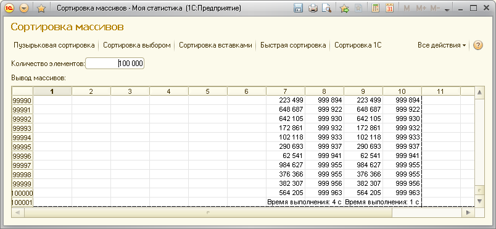Click cell 62 541 in column 7
496x229 pixels.
(x=286, y=156)
